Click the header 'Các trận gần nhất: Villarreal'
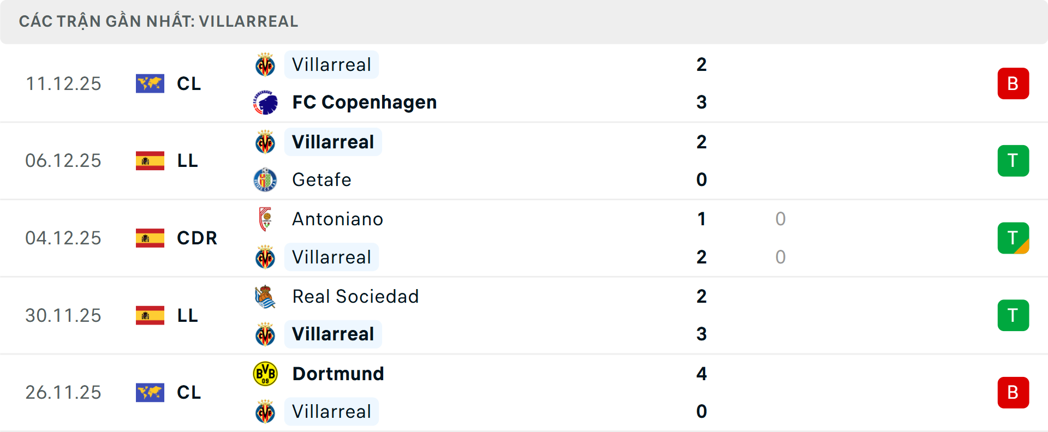 tap(158, 21)
